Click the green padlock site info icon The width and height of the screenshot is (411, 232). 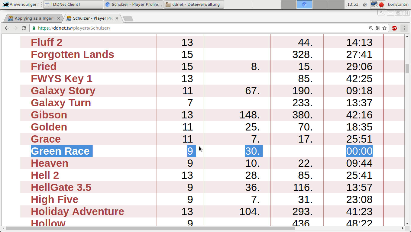click(x=34, y=28)
